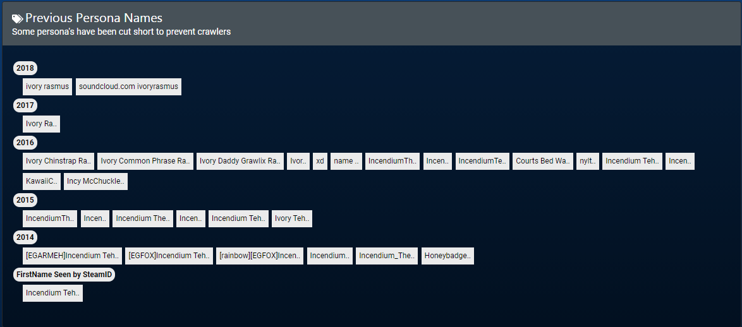Select the 2016 year badge
742x327 pixels.
[25, 142]
